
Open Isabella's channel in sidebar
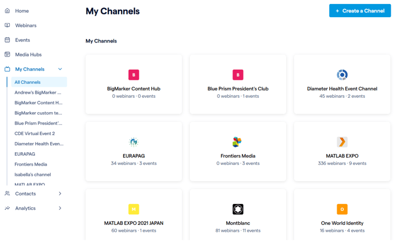click(x=33, y=175)
